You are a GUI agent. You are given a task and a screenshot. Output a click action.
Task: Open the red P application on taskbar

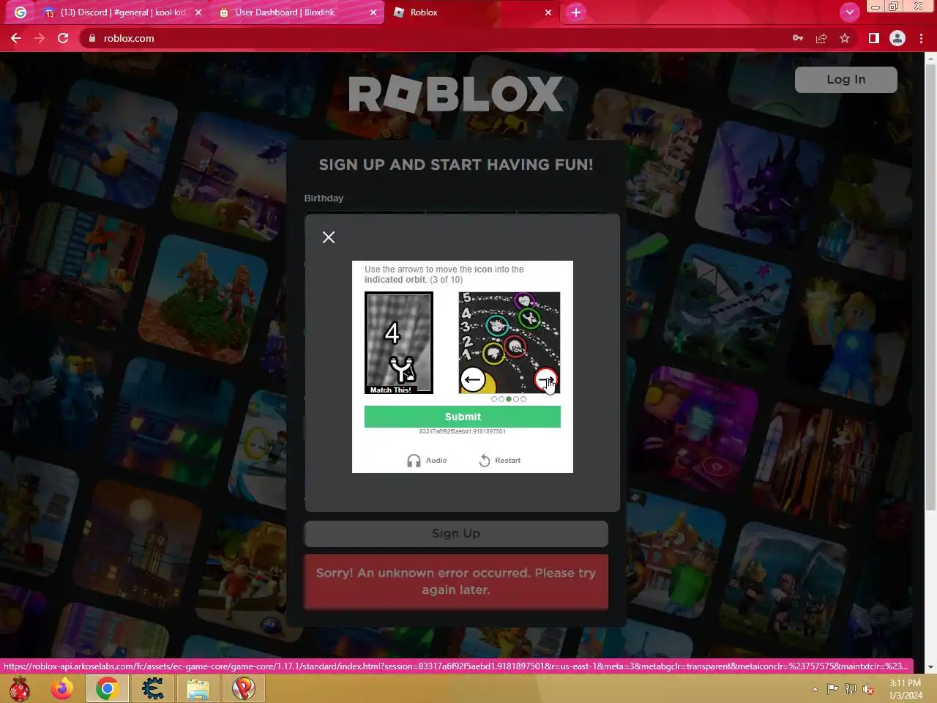click(244, 688)
